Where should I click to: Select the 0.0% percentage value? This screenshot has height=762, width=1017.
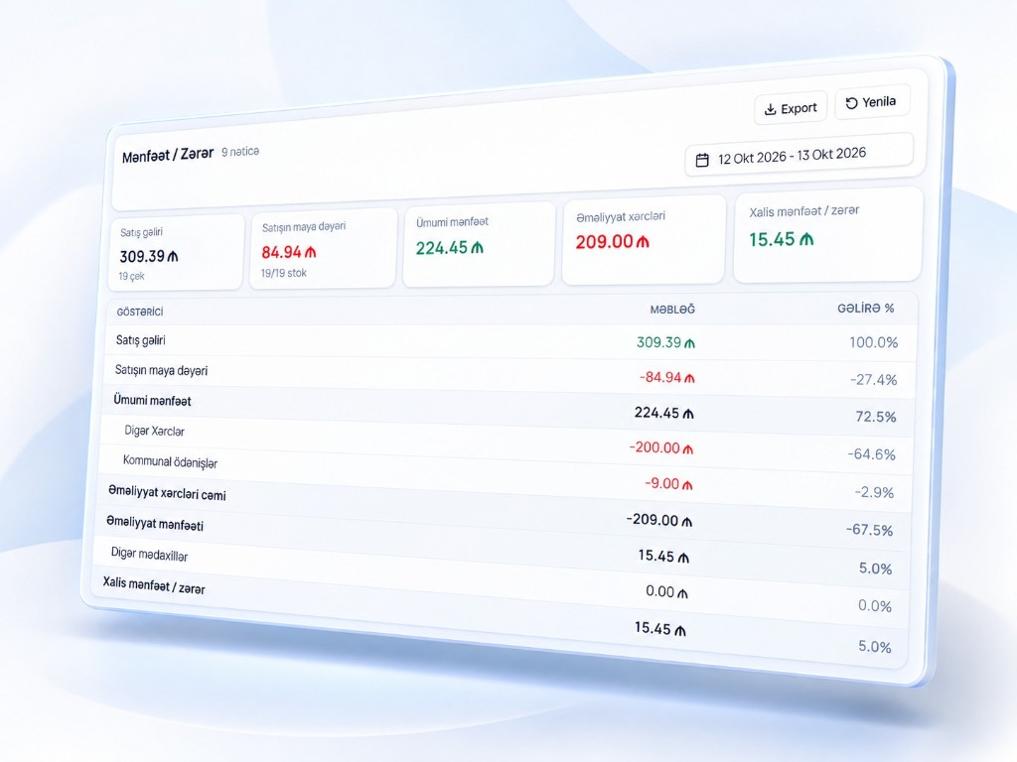pos(875,606)
